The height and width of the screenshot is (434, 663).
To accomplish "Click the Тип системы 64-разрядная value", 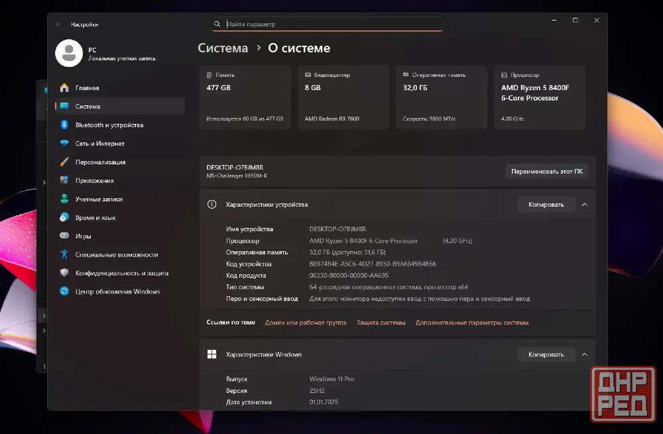I will pos(389,287).
